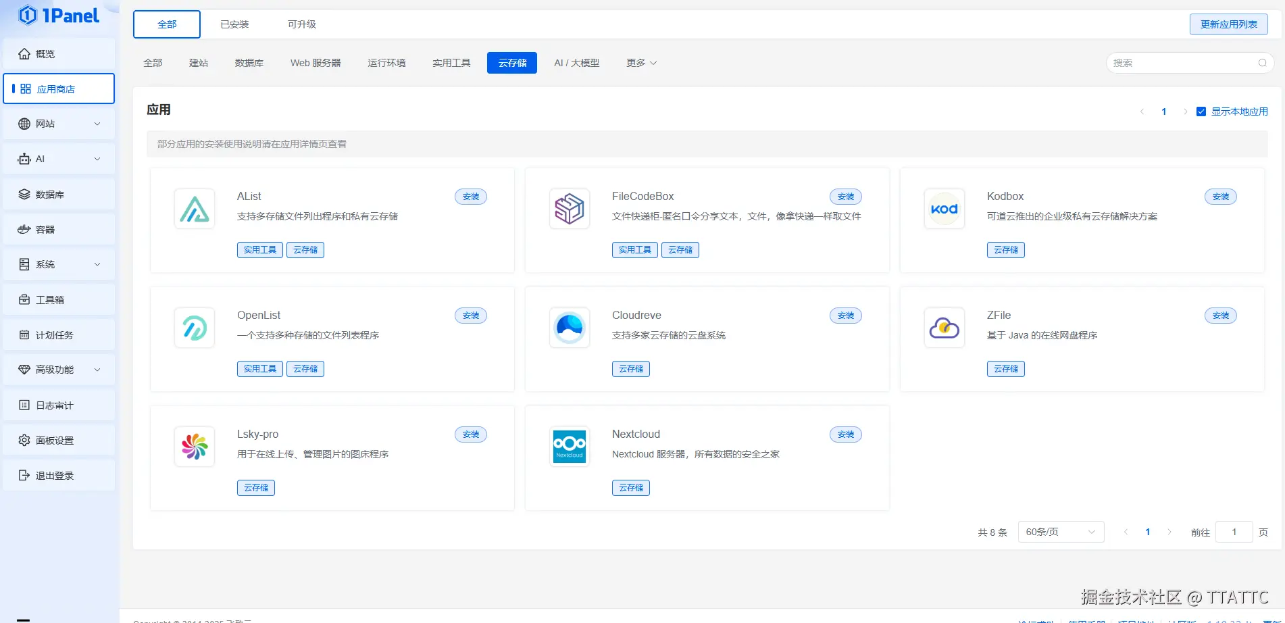1285x623 pixels.
Task: Click the 实用工具 tag on FileCodeBox card
Action: coord(635,250)
